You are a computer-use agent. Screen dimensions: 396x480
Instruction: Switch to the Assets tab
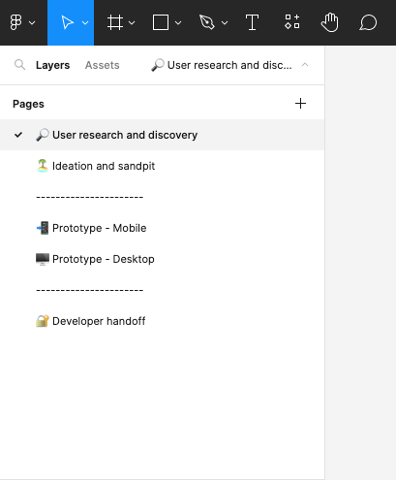point(102,65)
